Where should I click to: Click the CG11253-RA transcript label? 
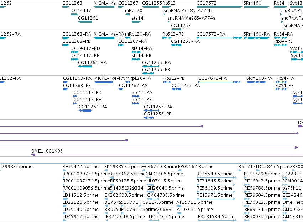pyautogui.click(x=185, y=41)
